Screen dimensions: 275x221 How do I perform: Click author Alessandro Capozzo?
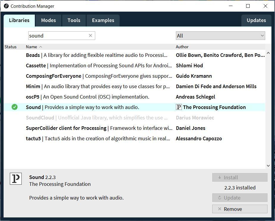click(x=199, y=138)
